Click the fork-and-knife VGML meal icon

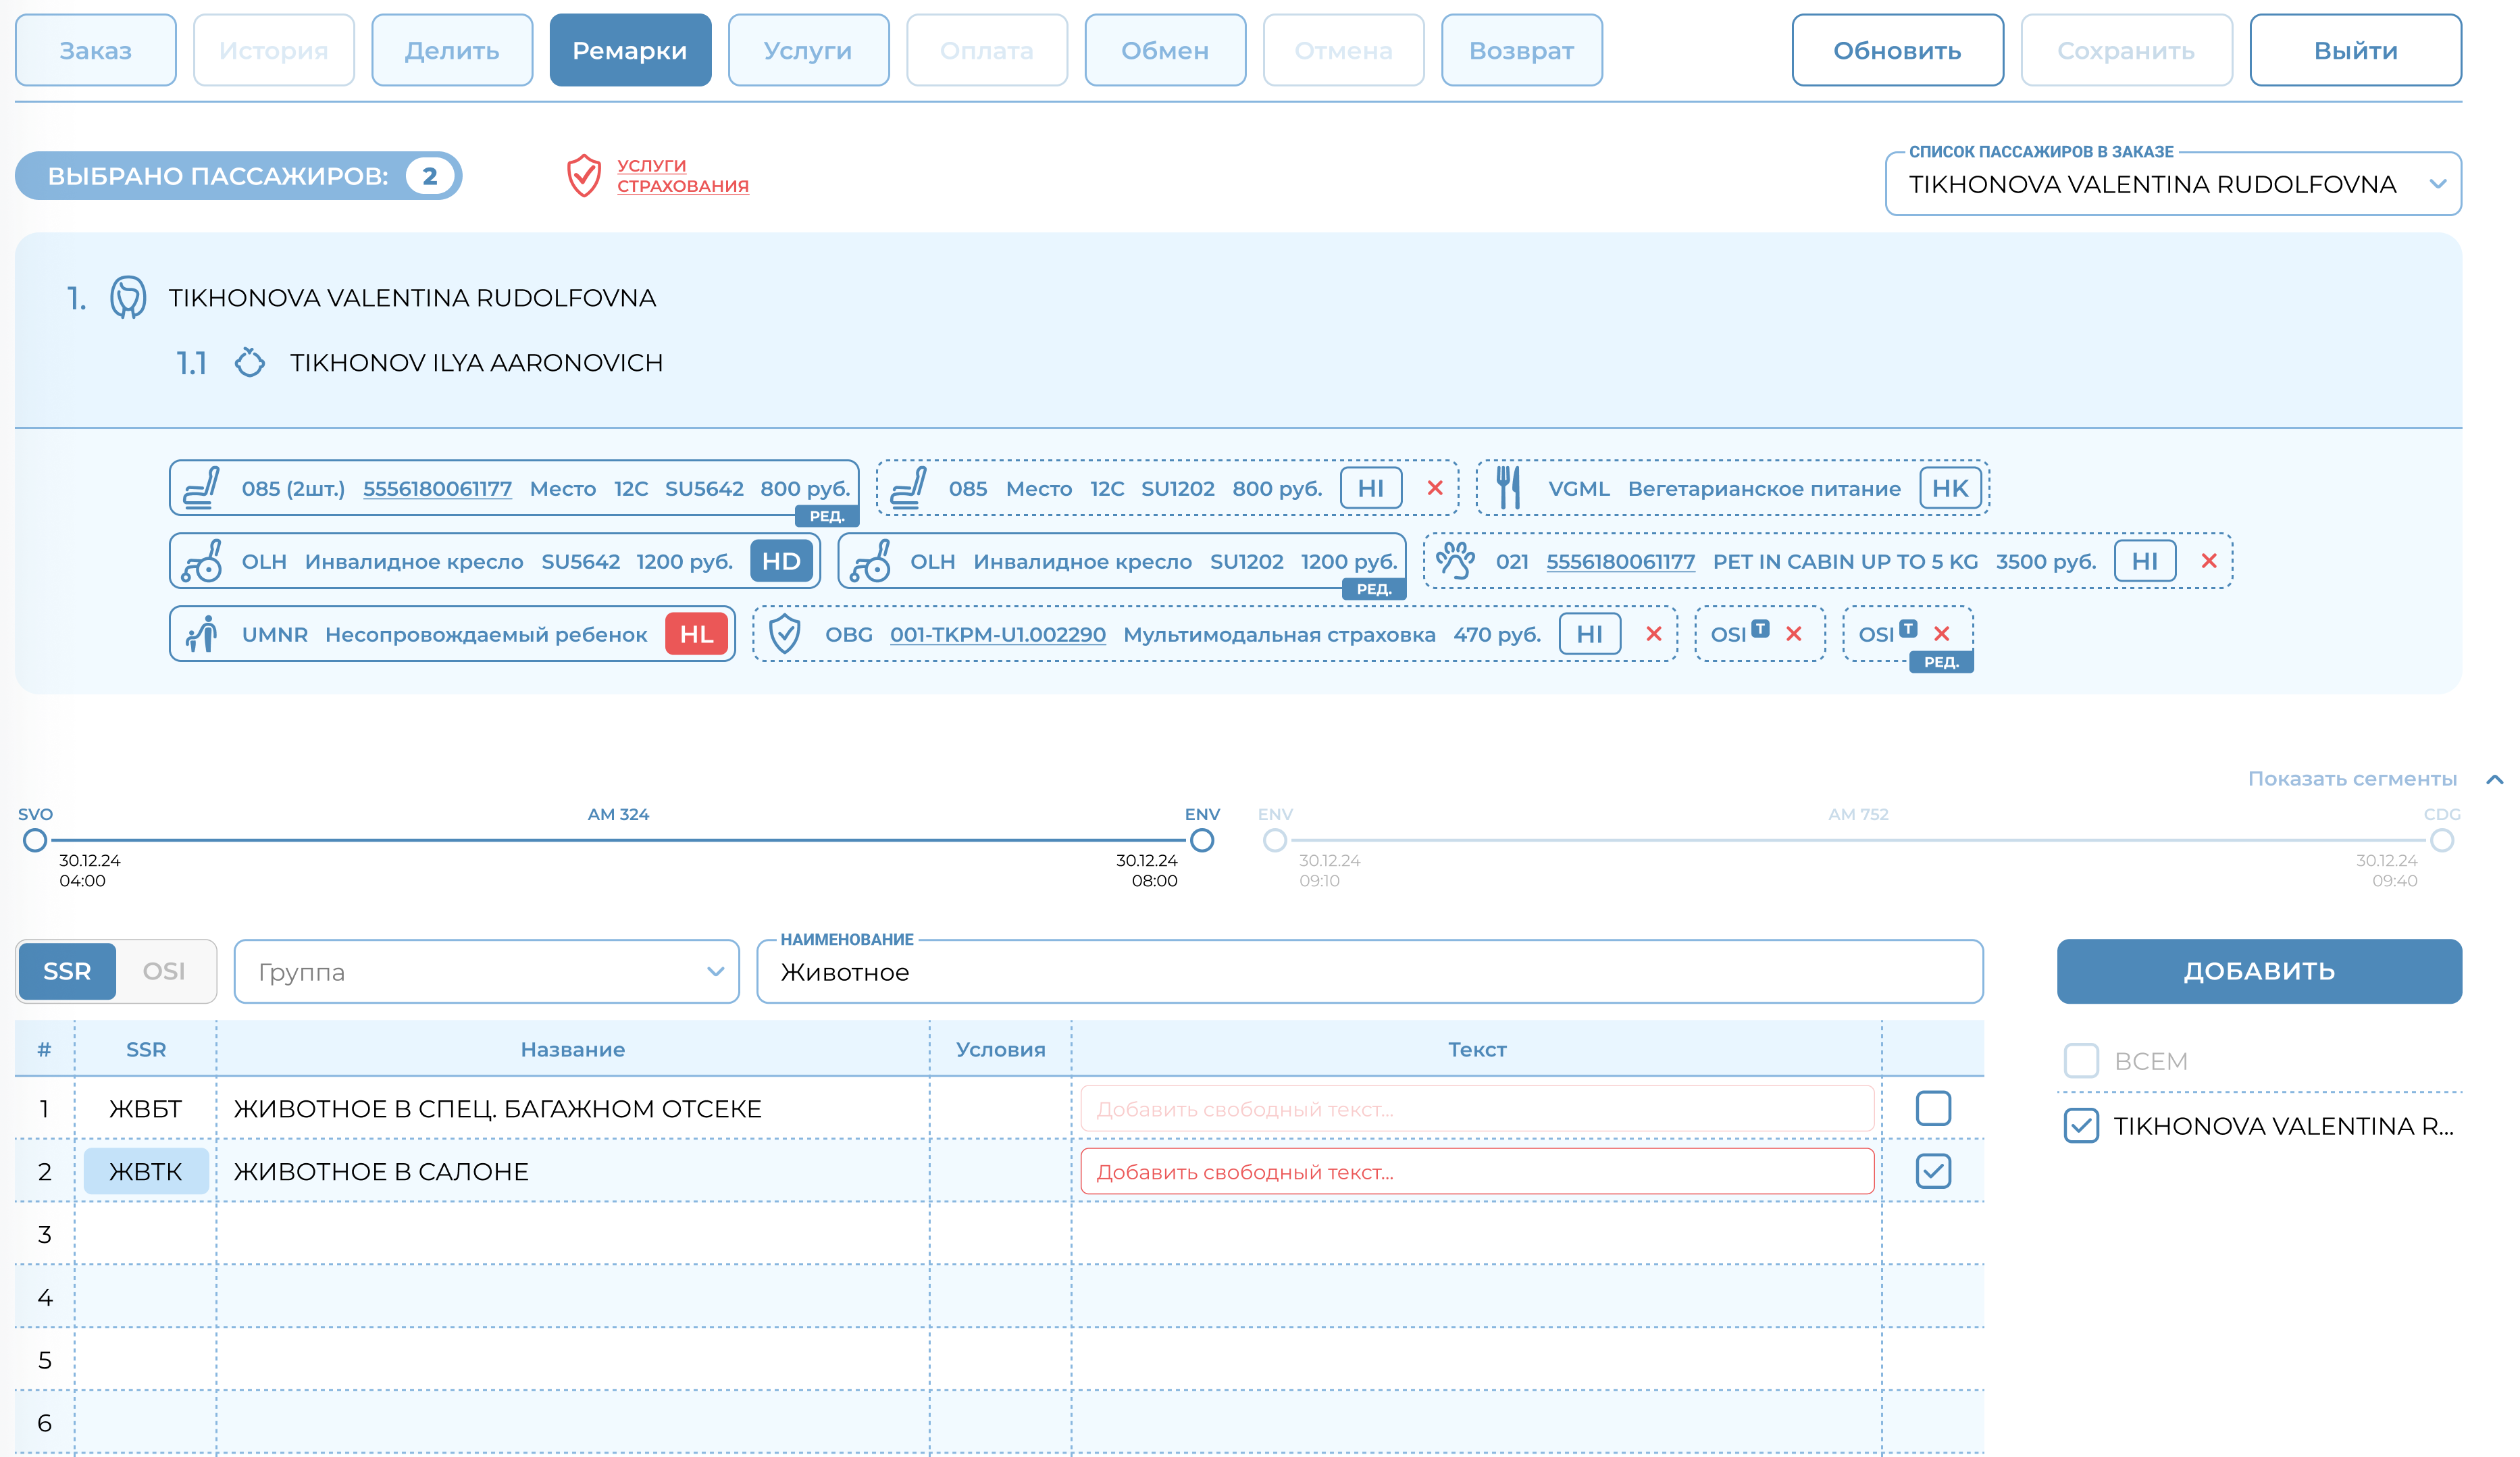[x=1508, y=488]
